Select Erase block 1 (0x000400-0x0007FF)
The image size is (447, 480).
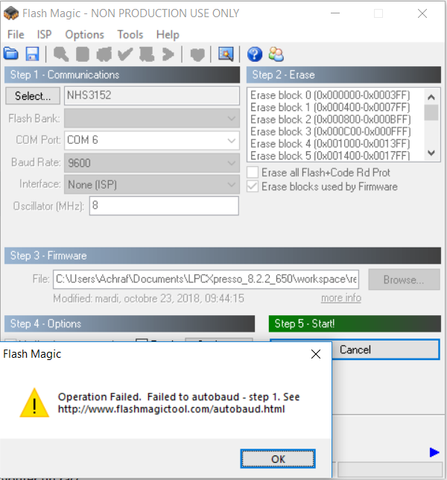click(x=330, y=107)
